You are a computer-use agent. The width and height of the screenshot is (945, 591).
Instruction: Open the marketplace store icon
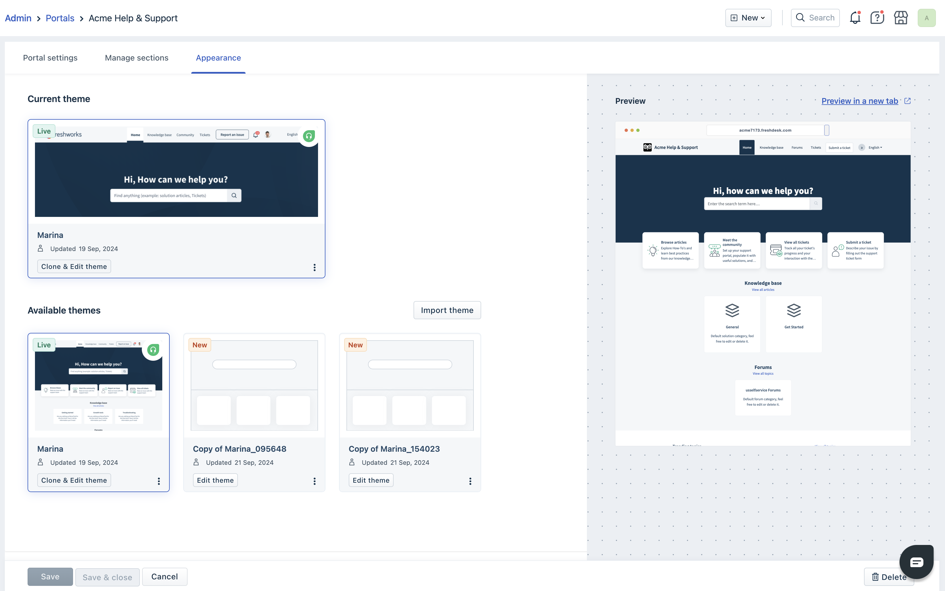point(901,18)
